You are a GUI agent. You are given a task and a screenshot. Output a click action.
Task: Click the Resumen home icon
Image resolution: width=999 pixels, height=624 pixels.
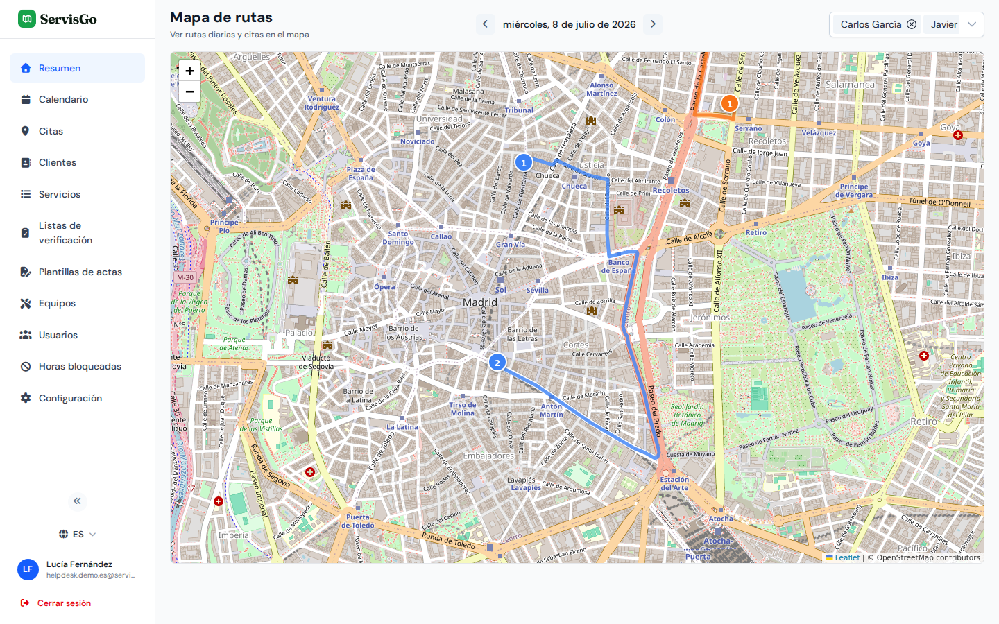[26, 68]
